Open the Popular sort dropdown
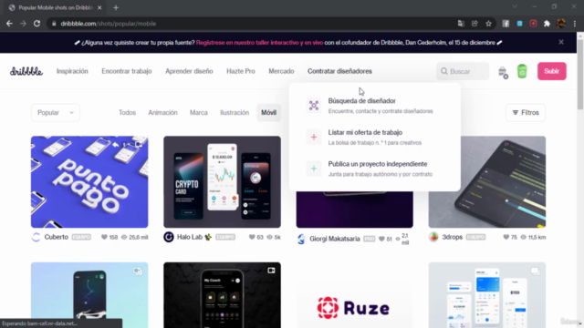Screen dimensions: 584x328 (x=55, y=113)
